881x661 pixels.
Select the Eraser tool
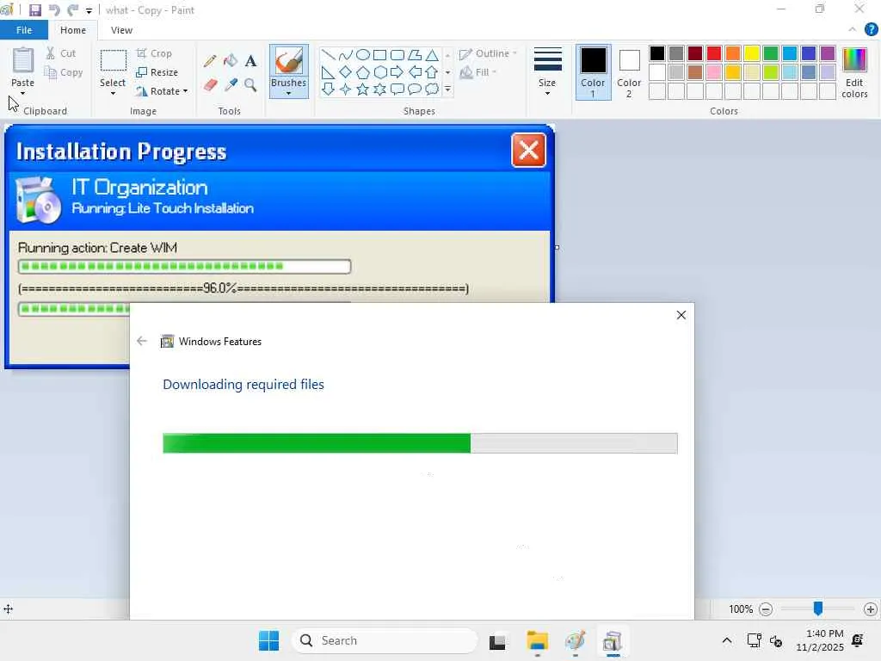[210, 85]
